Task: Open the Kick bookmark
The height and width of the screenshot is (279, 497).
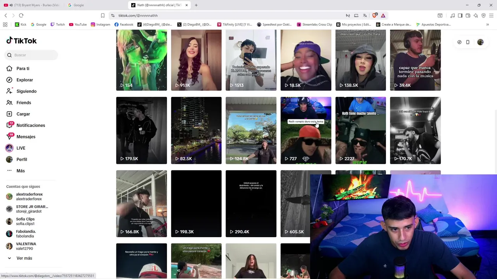Action: pos(21,24)
